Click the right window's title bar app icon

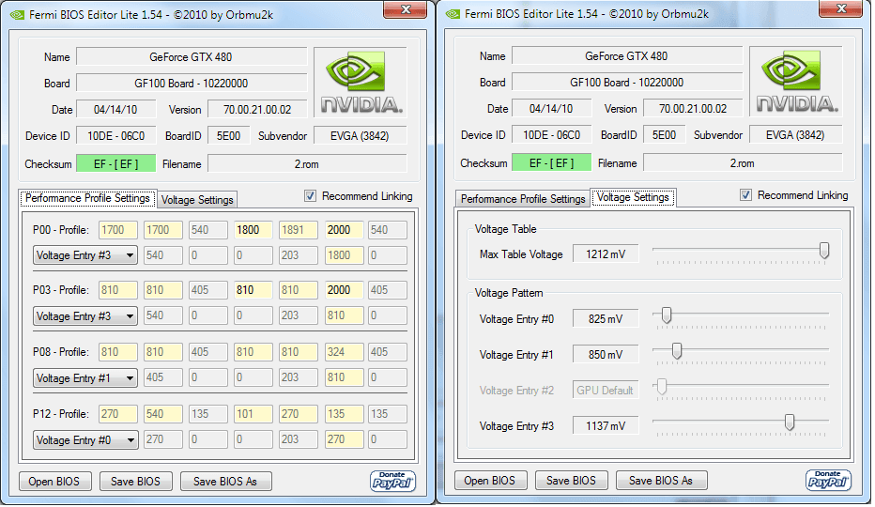(x=453, y=14)
